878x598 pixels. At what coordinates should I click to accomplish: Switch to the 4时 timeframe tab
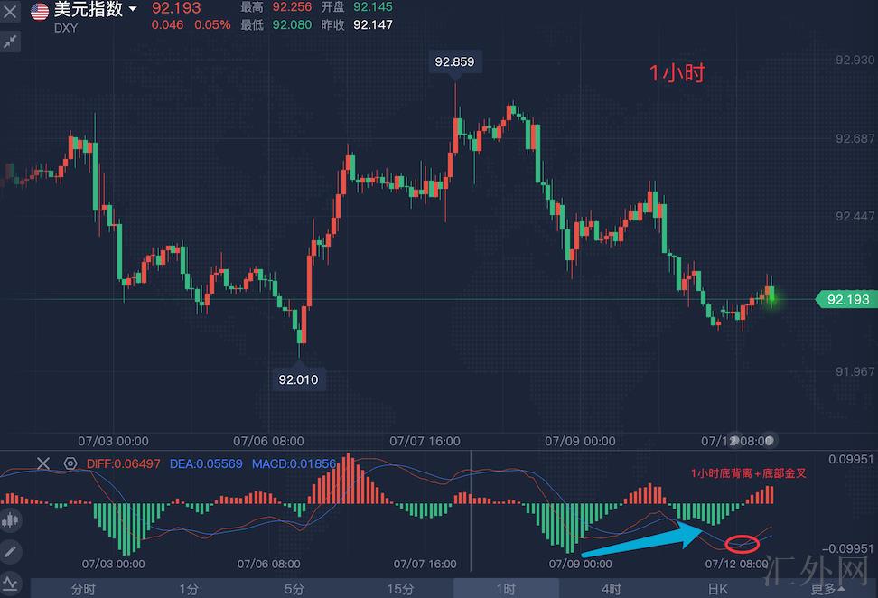tap(611, 589)
